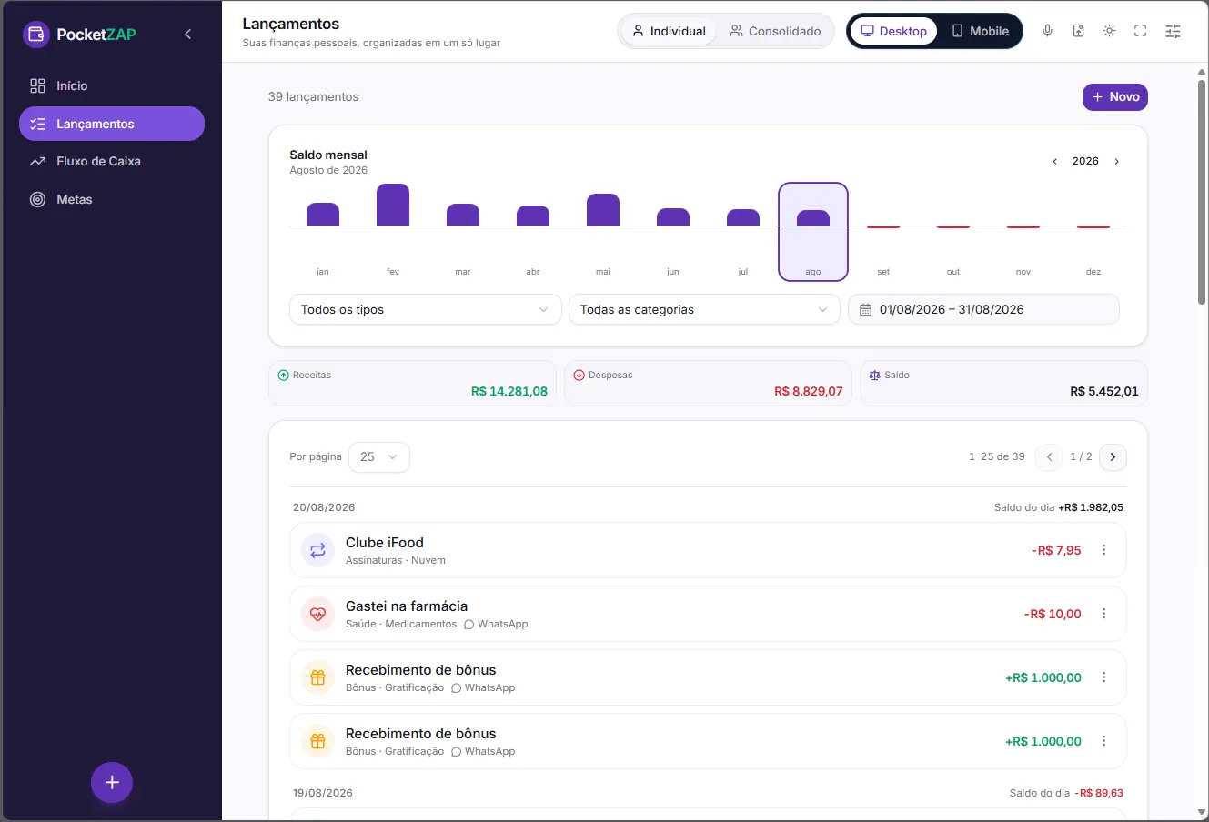This screenshot has width=1209, height=822.
Task: Select the ago month in the chart
Action: pyautogui.click(x=813, y=232)
